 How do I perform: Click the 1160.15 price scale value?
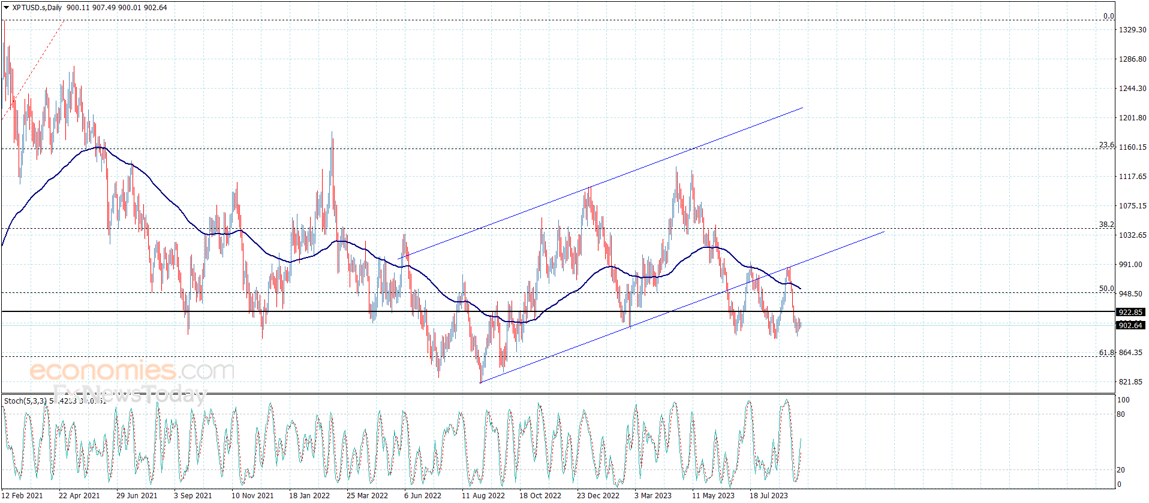point(1132,147)
